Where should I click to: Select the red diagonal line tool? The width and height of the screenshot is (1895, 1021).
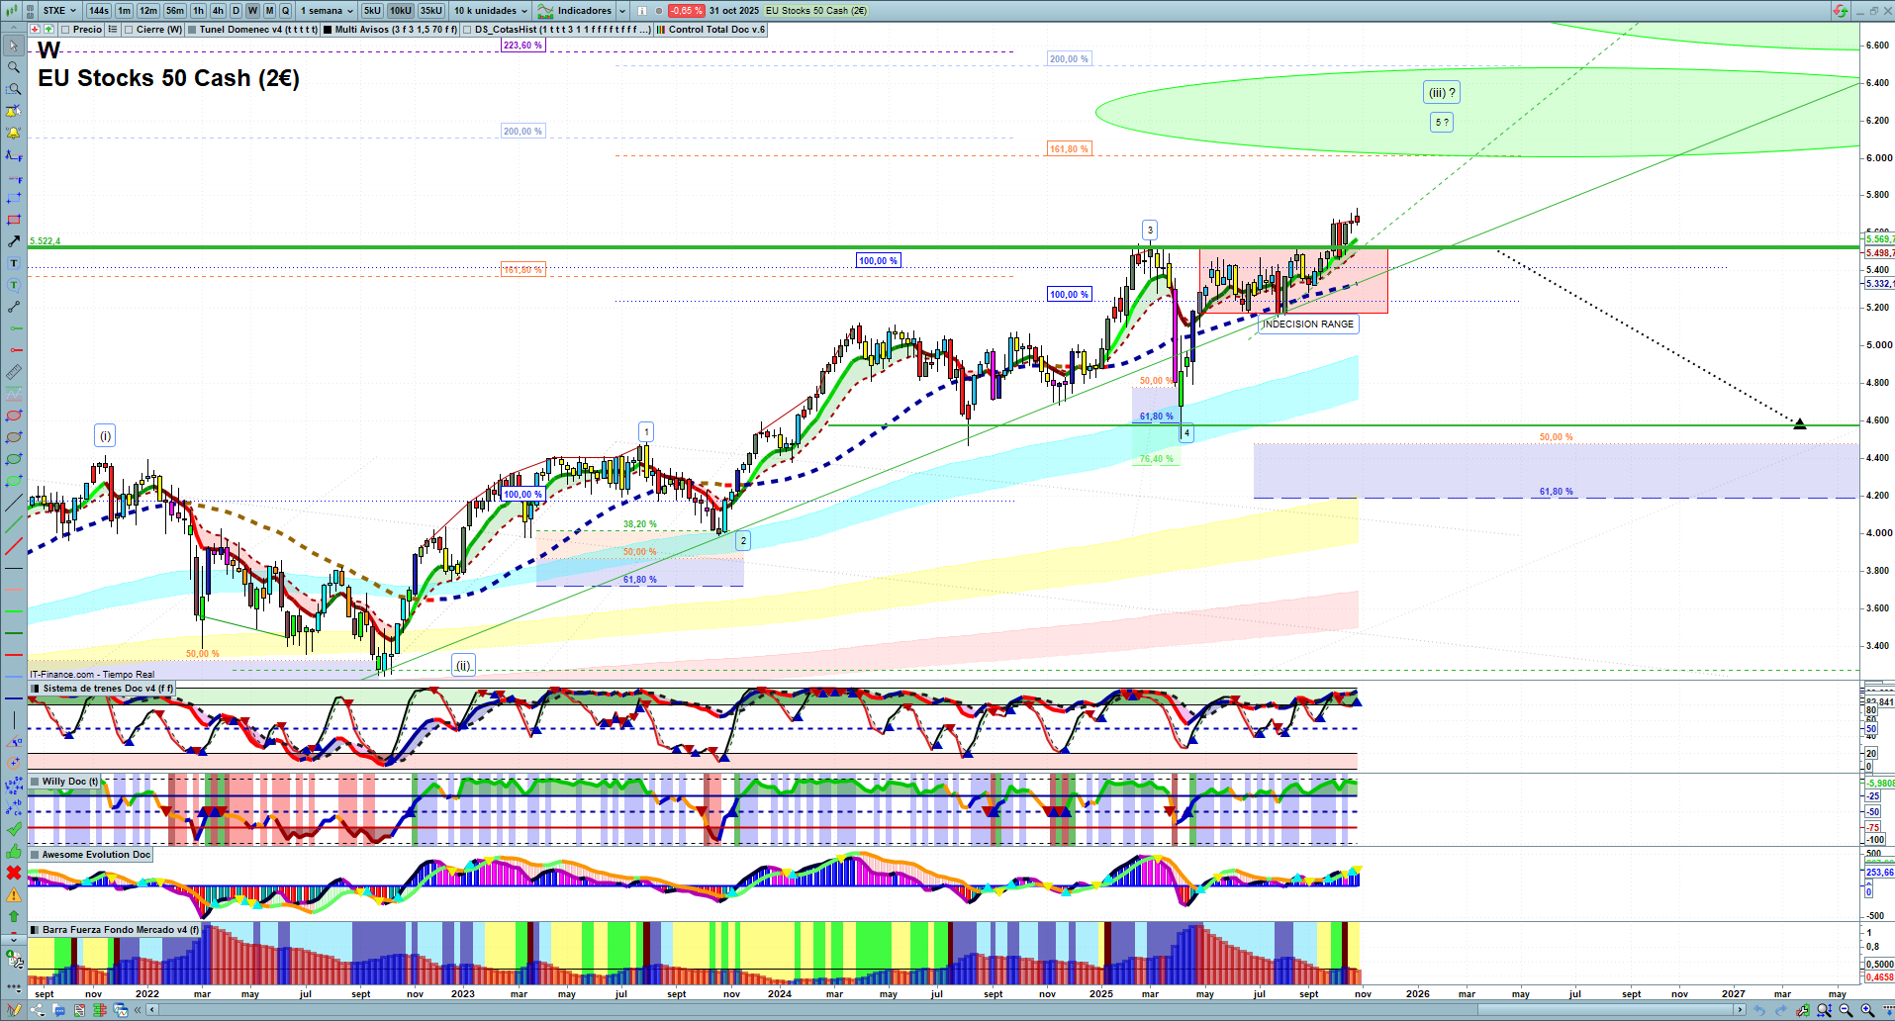pyautogui.click(x=14, y=546)
